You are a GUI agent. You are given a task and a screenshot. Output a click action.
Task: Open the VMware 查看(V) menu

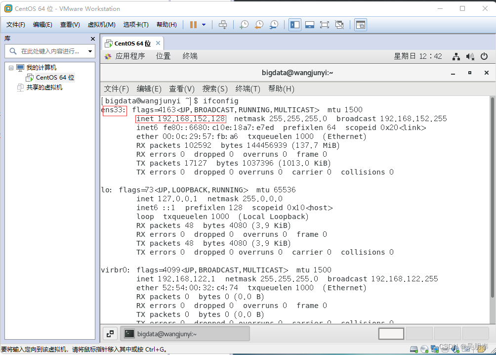click(x=70, y=25)
